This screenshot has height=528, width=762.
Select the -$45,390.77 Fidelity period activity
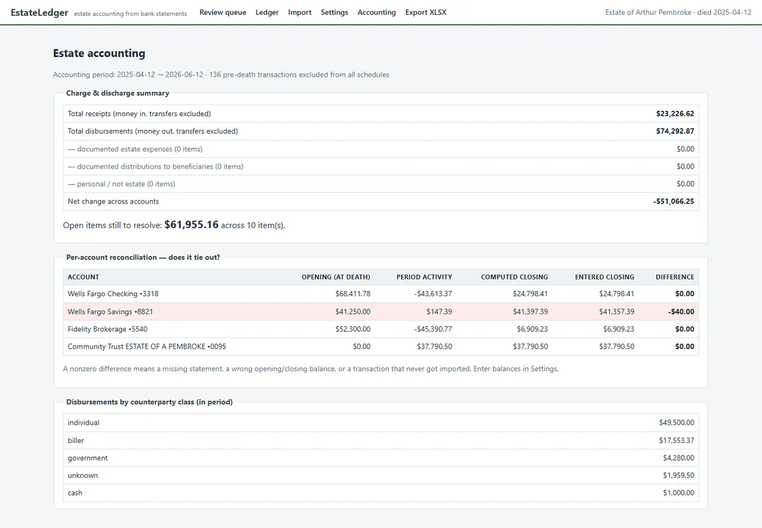[432, 329]
